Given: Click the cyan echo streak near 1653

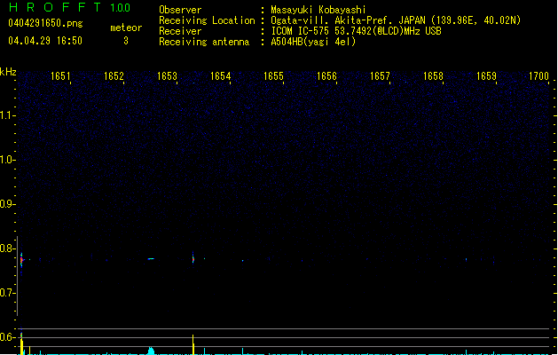Looking at the screenshot, I should click(x=151, y=258).
